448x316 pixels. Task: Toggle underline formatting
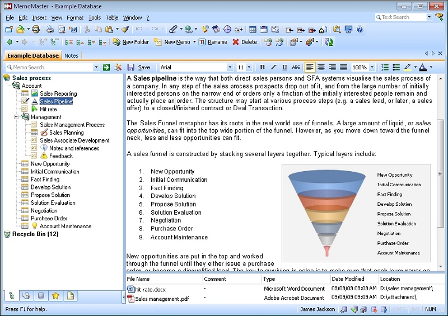tap(284, 67)
